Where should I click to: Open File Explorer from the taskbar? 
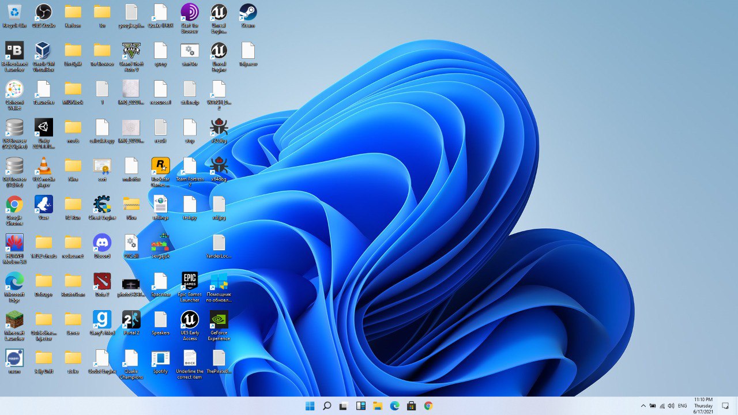(378, 406)
